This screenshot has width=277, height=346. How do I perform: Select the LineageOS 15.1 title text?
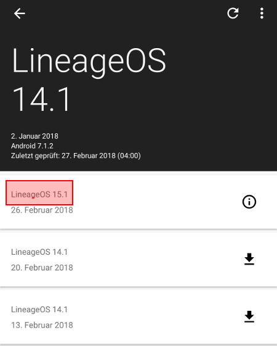point(39,194)
